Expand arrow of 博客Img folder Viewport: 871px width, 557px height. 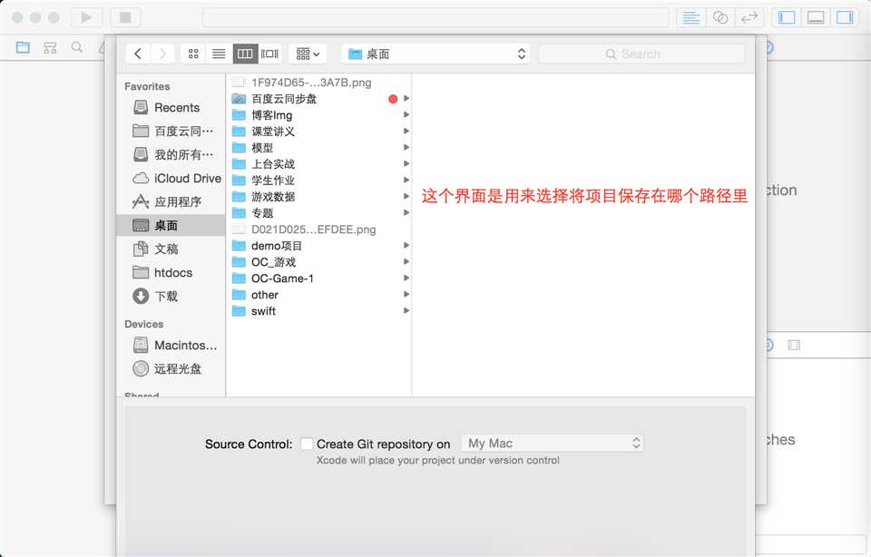406,114
